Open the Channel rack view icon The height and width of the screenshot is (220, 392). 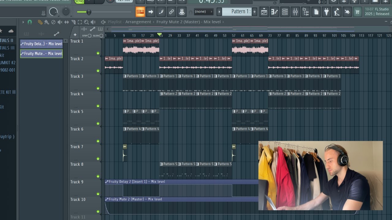tap(285, 12)
